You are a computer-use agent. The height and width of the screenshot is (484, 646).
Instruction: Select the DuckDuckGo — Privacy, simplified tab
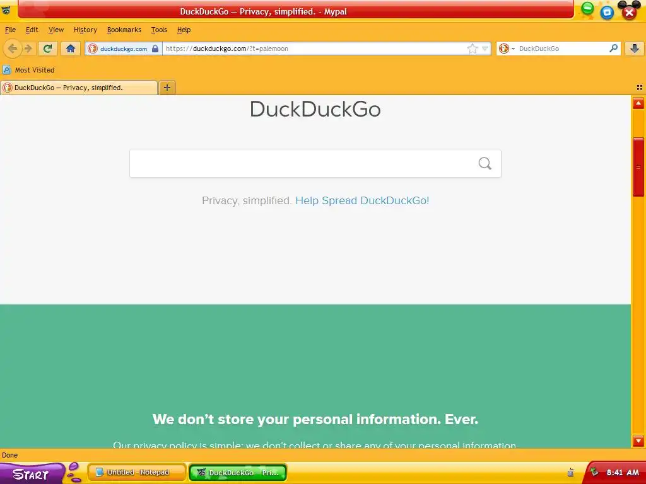pyautogui.click(x=79, y=88)
